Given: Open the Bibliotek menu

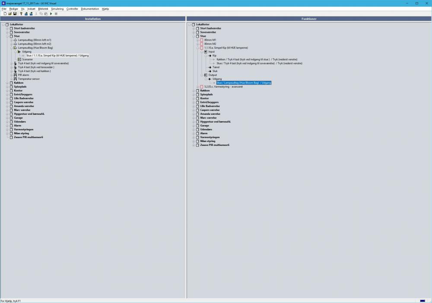Looking at the screenshot, I should pyautogui.click(x=43, y=9).
